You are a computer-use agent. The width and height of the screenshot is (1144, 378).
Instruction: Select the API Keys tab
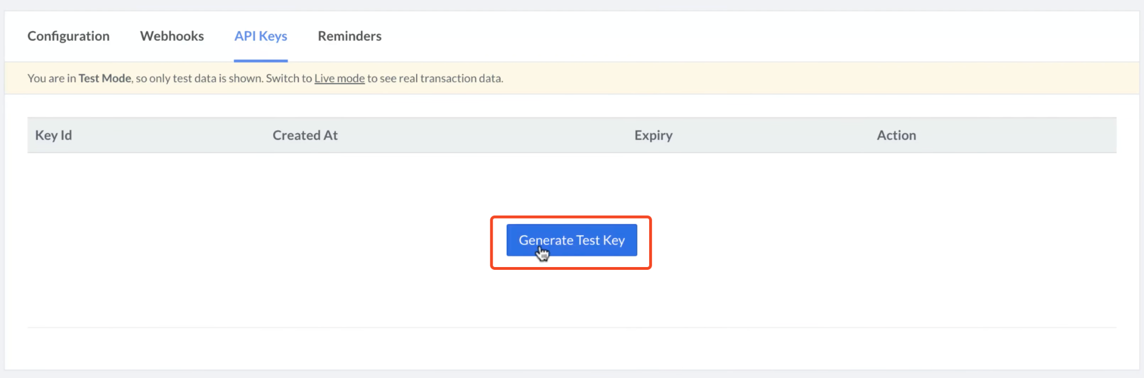[260, 36]
